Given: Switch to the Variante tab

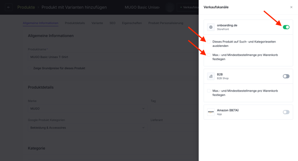Looking at the screenshot, I should pyautogui.click(x=97, y=23).
